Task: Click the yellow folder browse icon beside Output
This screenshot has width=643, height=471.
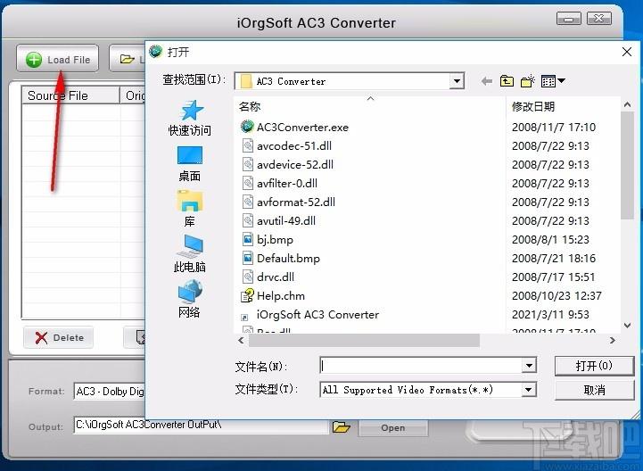Action: click(342, 427)
